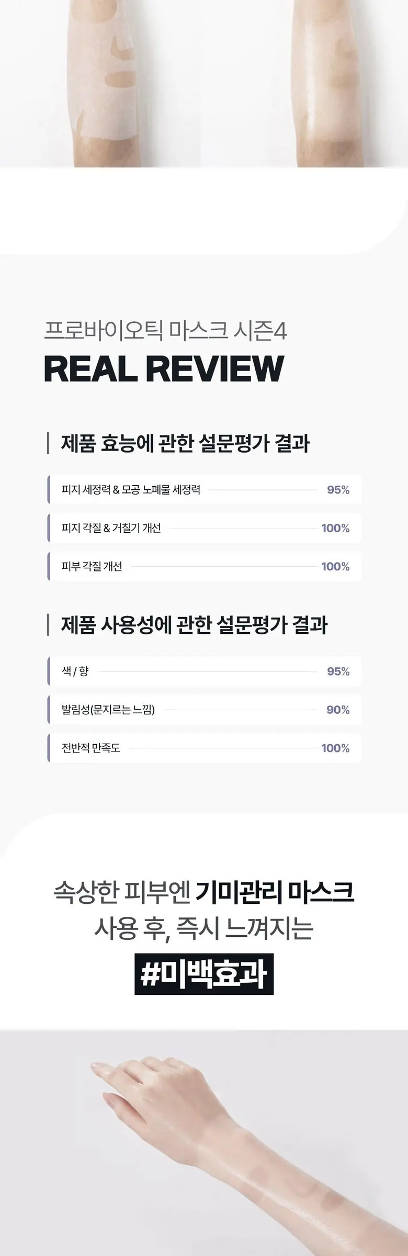Click the 95% value for 피지 세정력
The height and width of the screenshot is (1256, 408).
(x=338, y=490)
